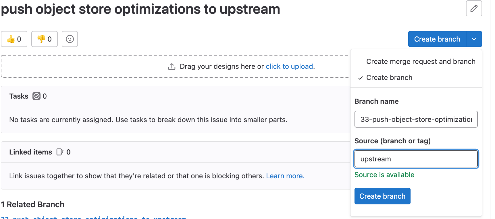Click the design upload drop zone
Screen dimensions: 495x219
[x=86, y=67]
